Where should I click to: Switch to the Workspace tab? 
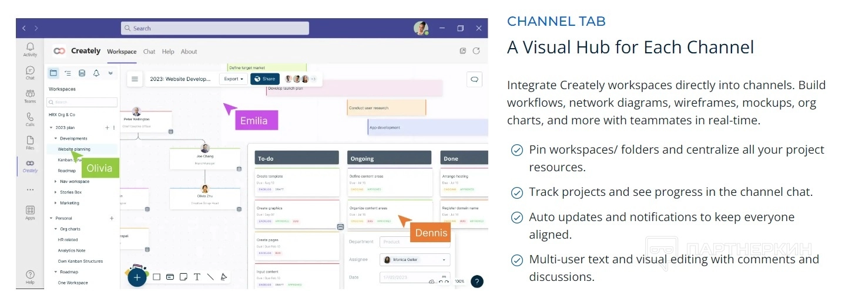(x=122, y=52)
